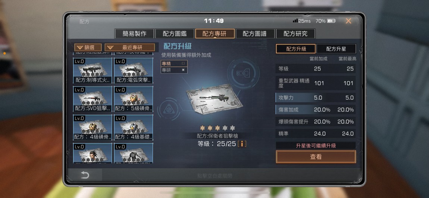The height and width of the screenshot is (198, 429).
Task: Go to the 配方研究 tab
Action: [295, 34]
